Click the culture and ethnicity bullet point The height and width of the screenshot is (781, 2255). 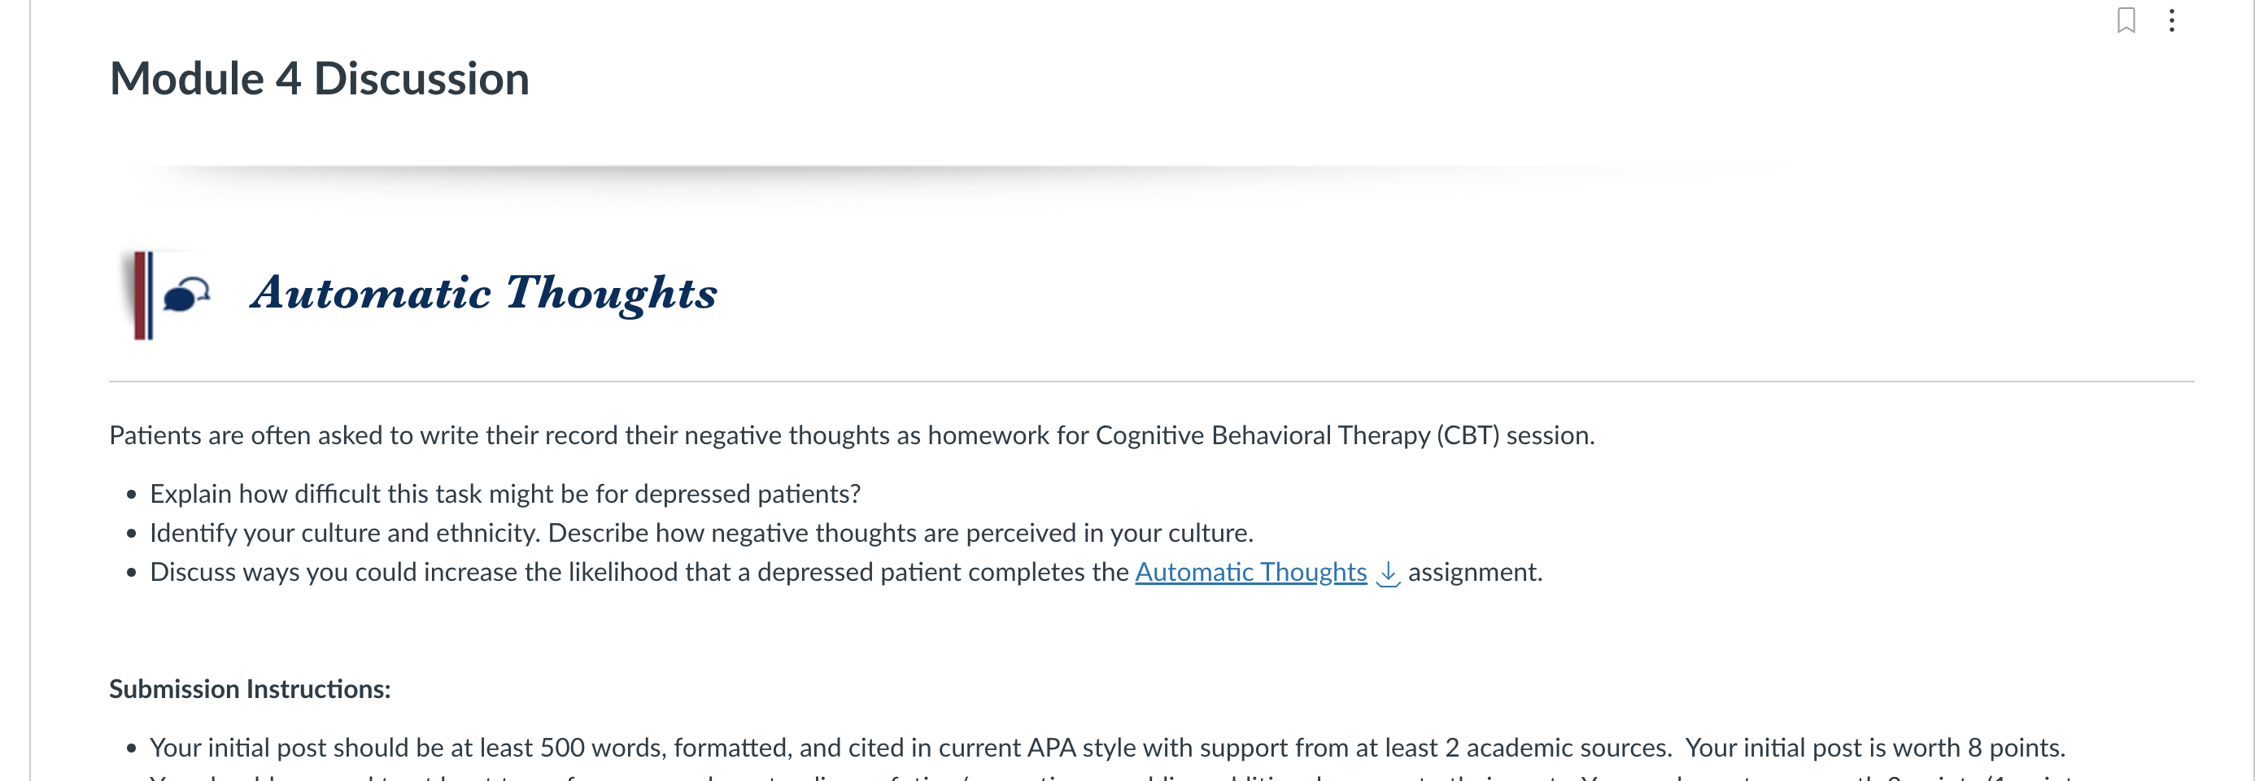pyautogui.click(x=701, y=532)
